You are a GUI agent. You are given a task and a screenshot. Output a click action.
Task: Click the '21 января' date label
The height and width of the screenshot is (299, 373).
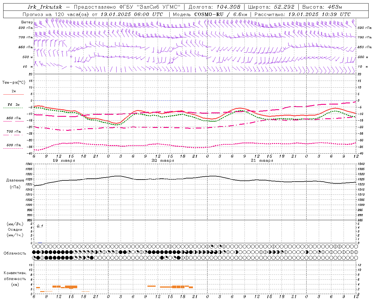click(x=262, y=161)
